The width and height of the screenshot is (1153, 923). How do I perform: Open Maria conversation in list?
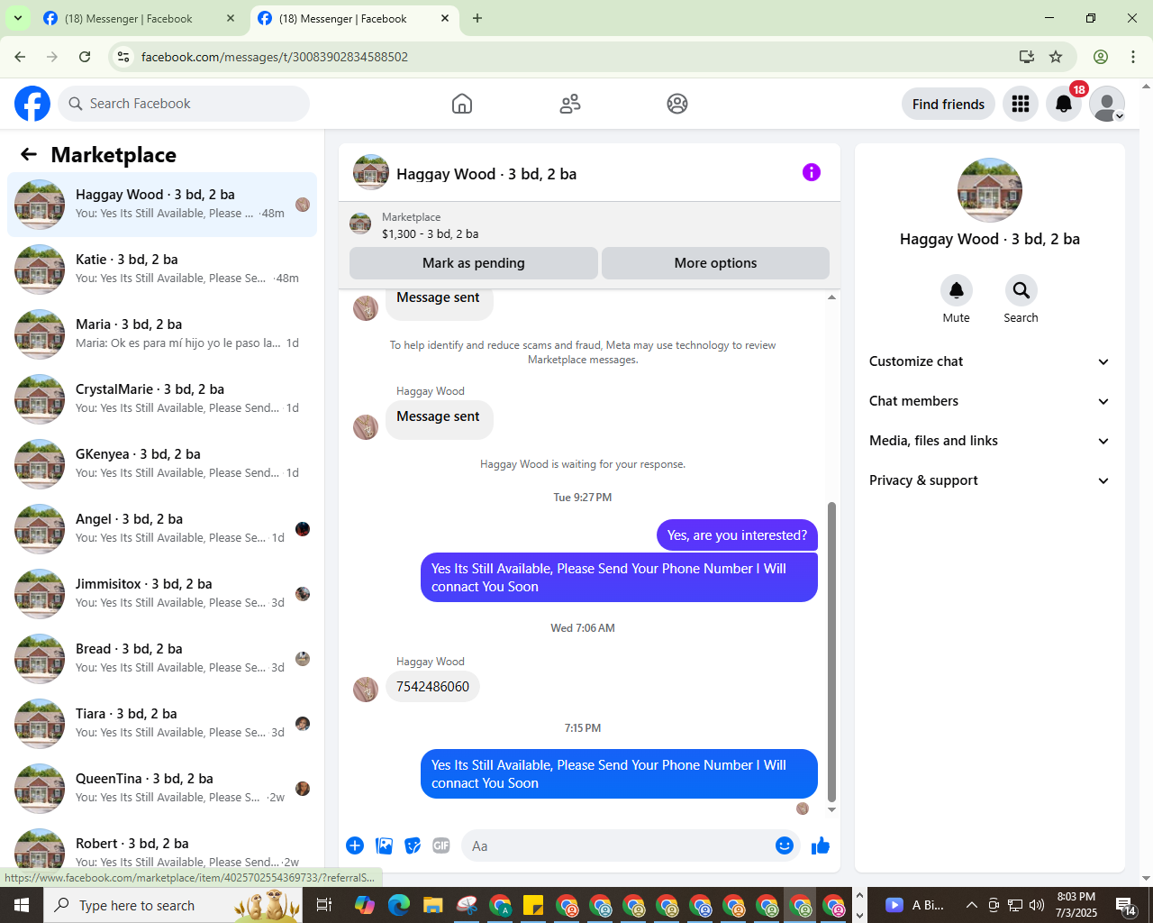162,334
